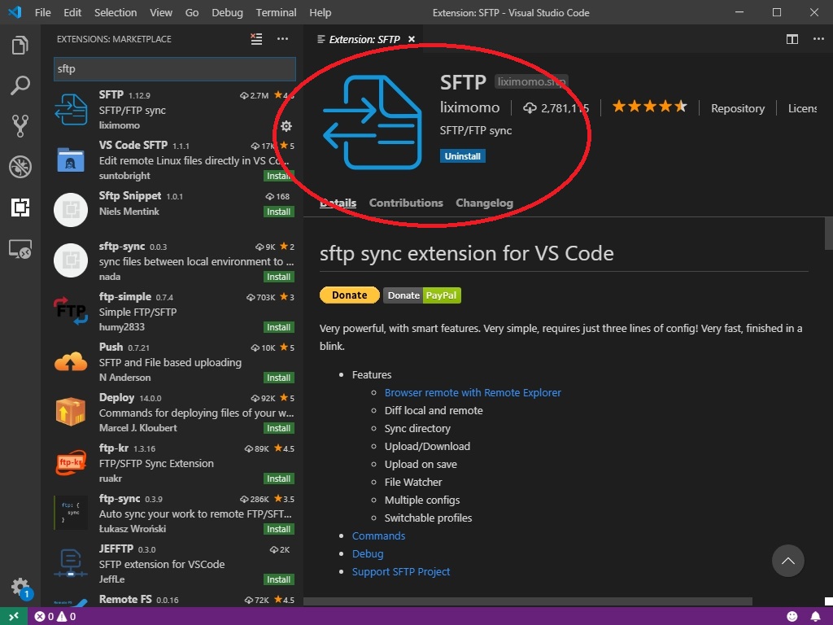833x625 pixels.
Task: Click the star rating of SFTP extension
Action: coord(649,107)
